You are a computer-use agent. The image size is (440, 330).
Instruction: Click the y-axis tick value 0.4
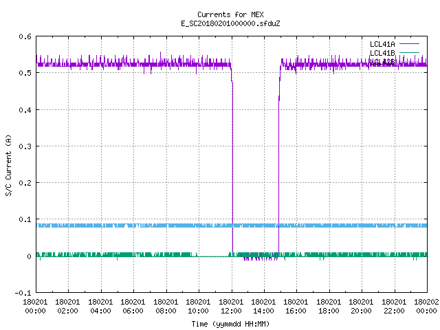[25, 110]
